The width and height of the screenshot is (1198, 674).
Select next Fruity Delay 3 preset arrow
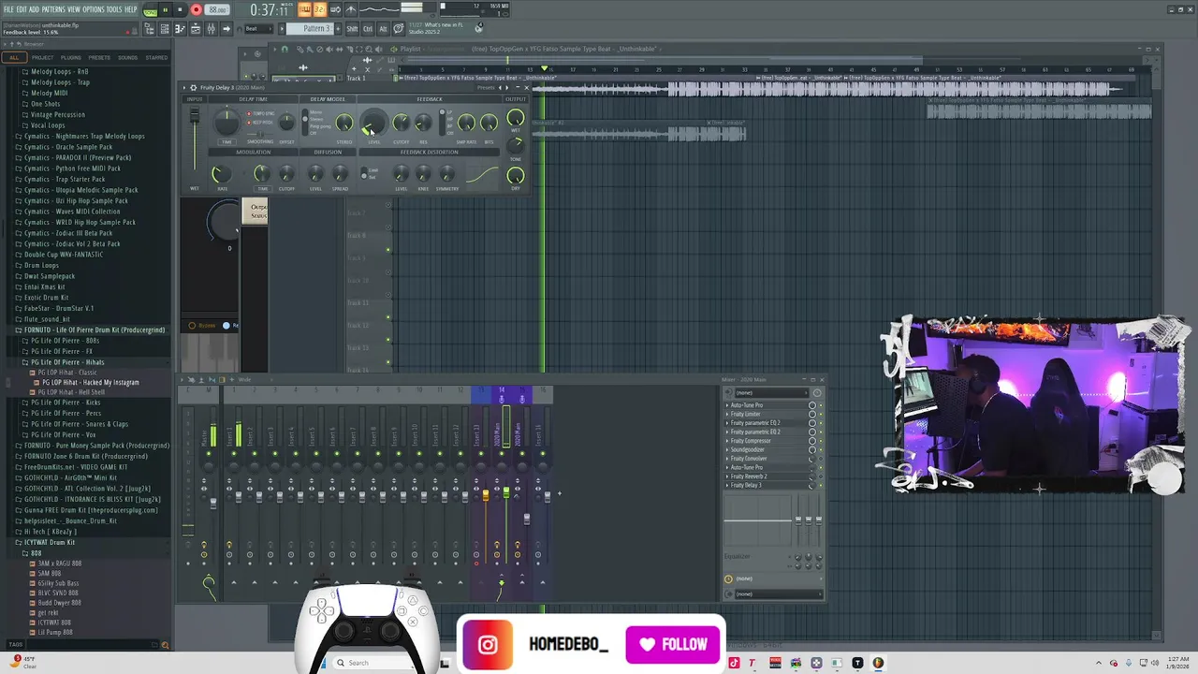(509, 88)
